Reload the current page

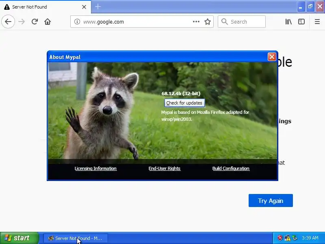pyautogui.click(x=35, y=22)
